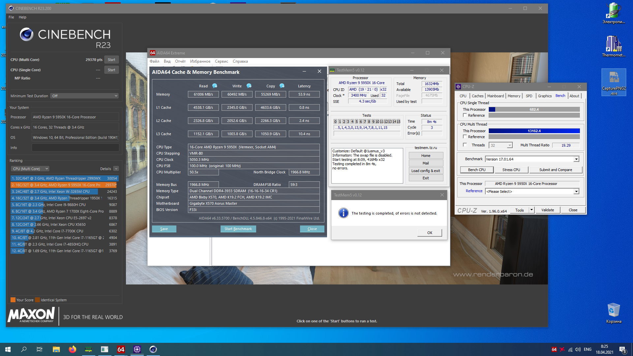Viewport: 633px width, 356px height.
Task: Click the Write info icon in AIDA64 benchmark
Action: pyautogui.click(x=249, y=86)
